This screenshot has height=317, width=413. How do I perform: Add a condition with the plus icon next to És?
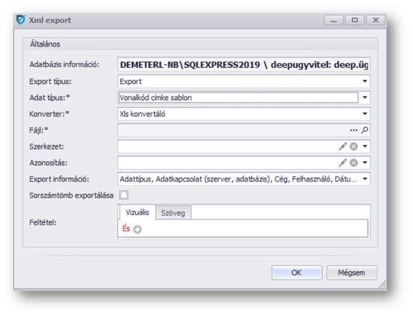point(137,230)
